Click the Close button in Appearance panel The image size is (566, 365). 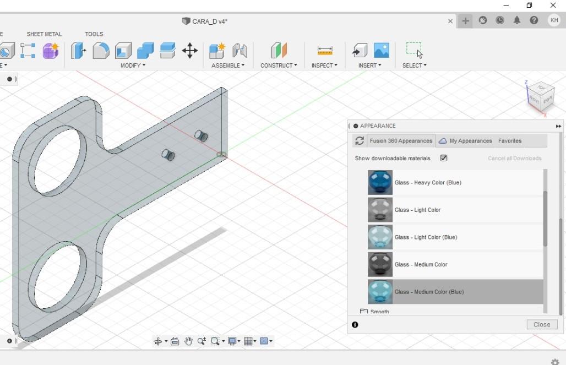click(542, 325)
